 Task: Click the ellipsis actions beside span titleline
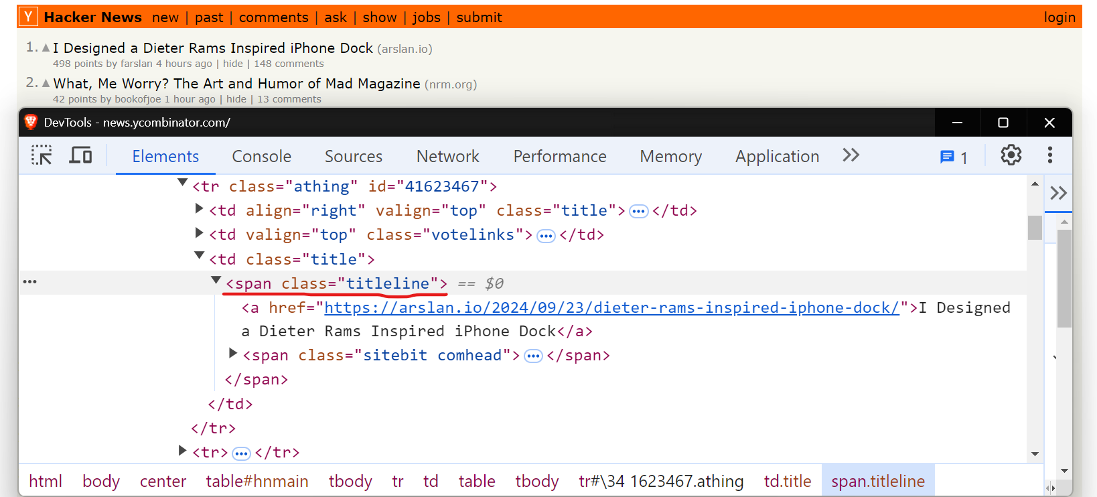(29, 281)
